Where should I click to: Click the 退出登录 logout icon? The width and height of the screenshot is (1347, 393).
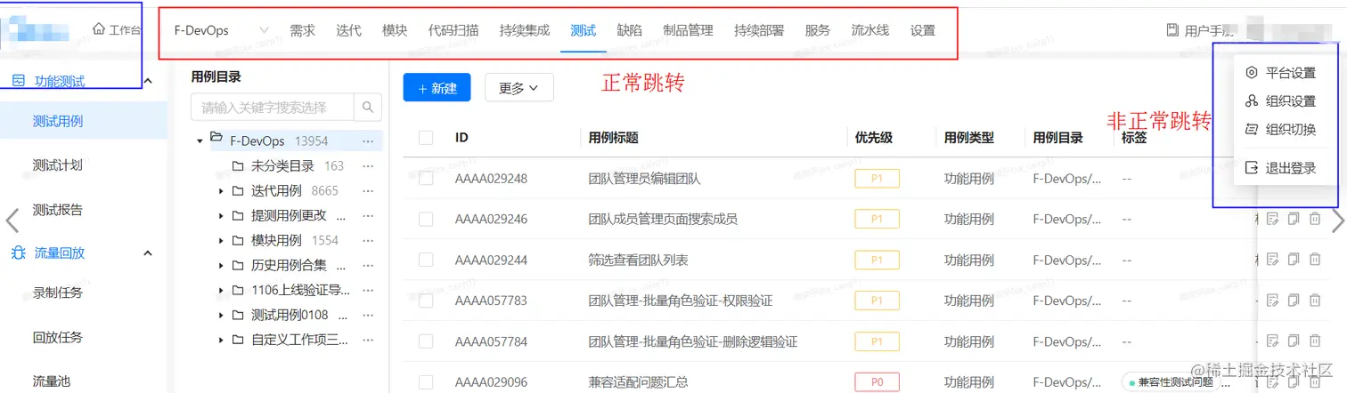(x=1252, y=167)
